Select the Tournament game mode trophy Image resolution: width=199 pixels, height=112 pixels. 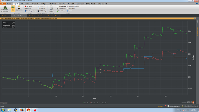pyautogui.click(x=19, y=8)
